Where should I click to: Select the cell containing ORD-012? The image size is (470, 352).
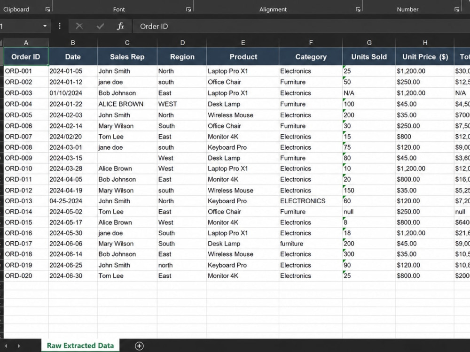coord(26,191)
